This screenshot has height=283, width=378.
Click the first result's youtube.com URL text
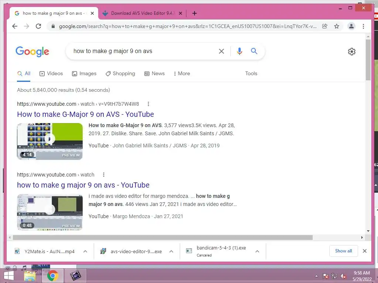(x=78, y=104)
